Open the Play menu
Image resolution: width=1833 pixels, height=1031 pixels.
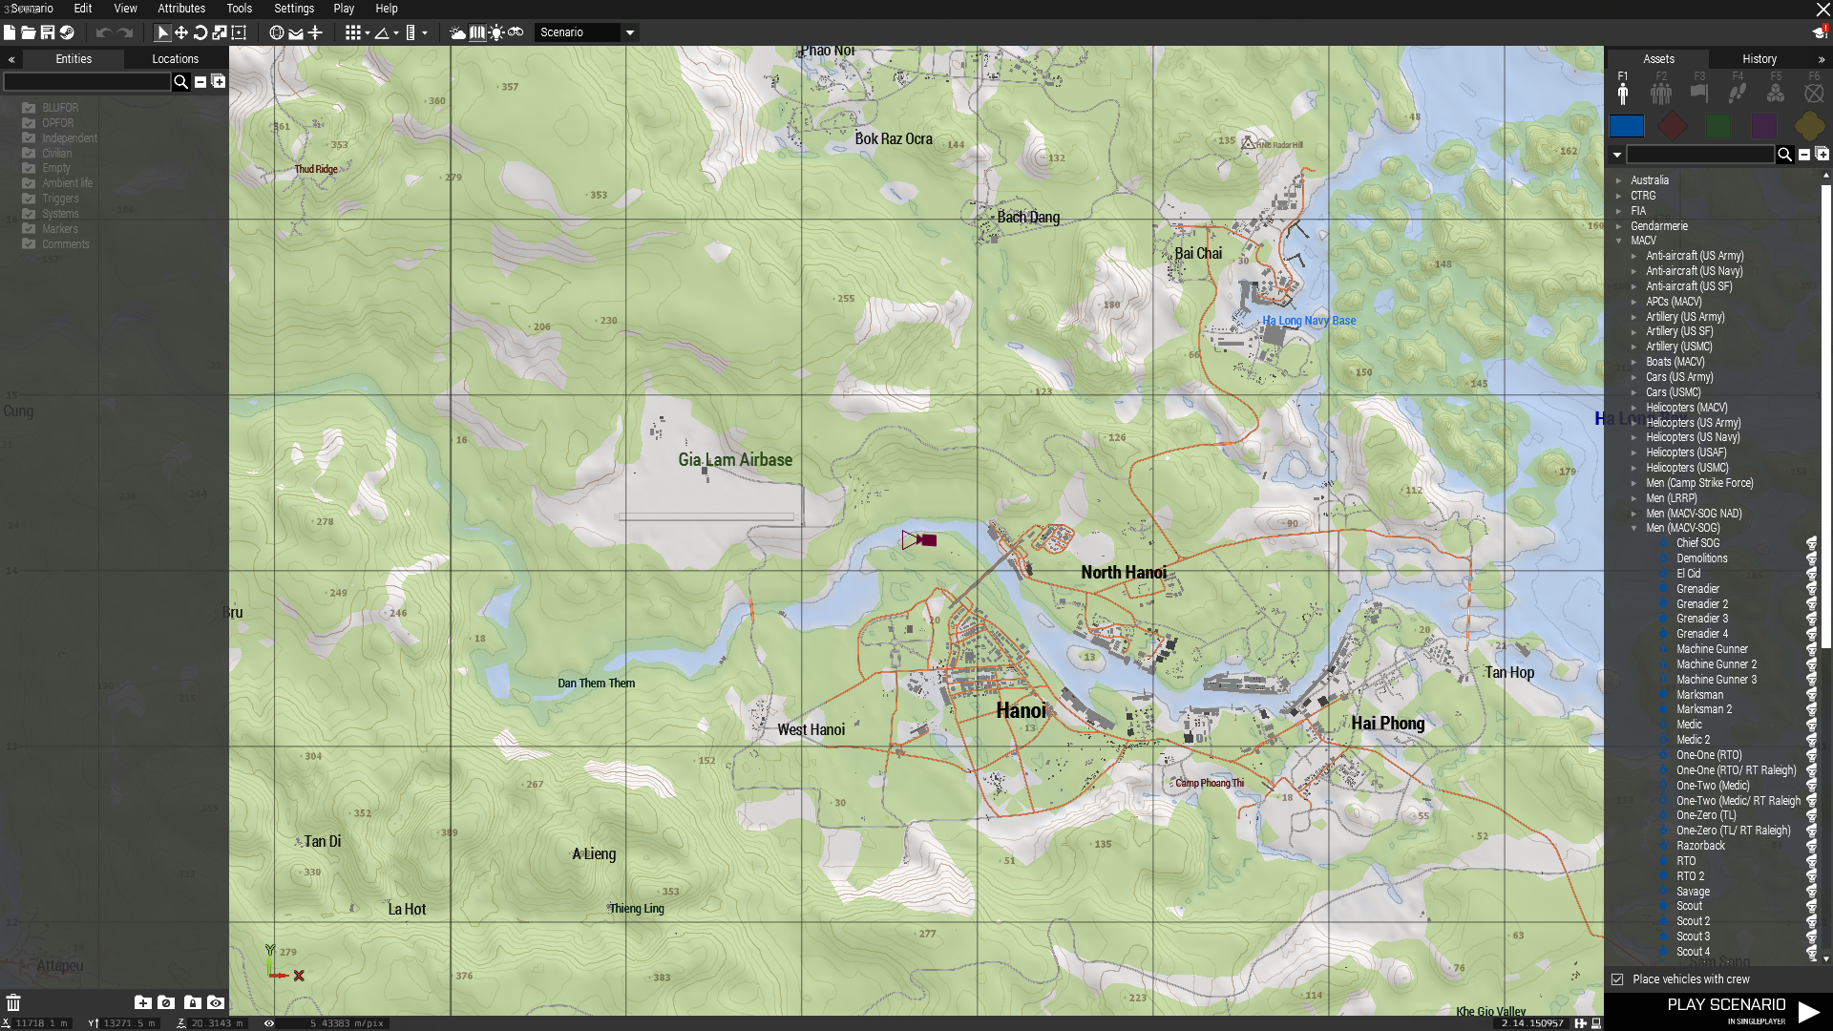pos(344,9)
